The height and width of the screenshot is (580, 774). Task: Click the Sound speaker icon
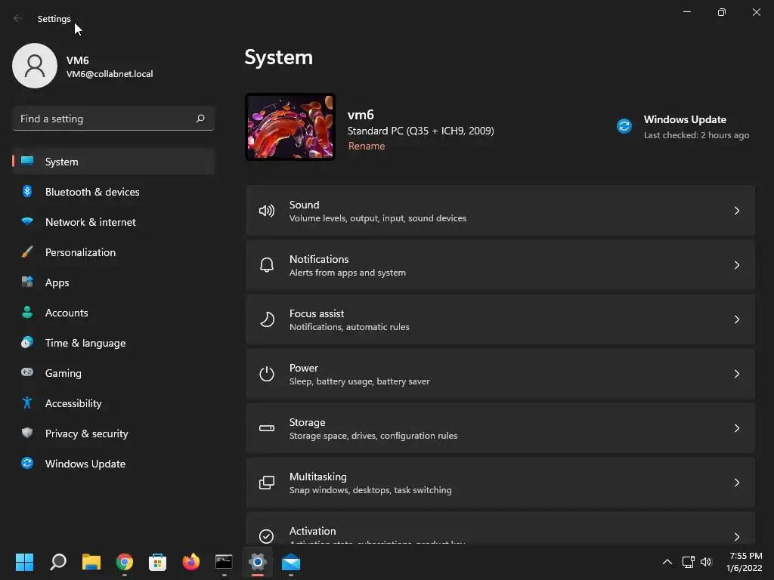(x=267, y=211)
